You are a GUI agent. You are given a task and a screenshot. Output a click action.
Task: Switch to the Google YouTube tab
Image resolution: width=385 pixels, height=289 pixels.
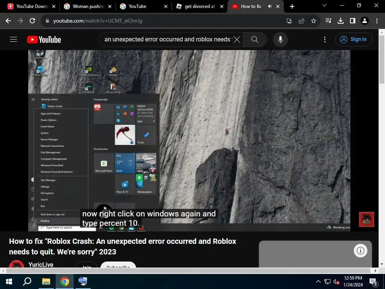[x=143, y=6]
